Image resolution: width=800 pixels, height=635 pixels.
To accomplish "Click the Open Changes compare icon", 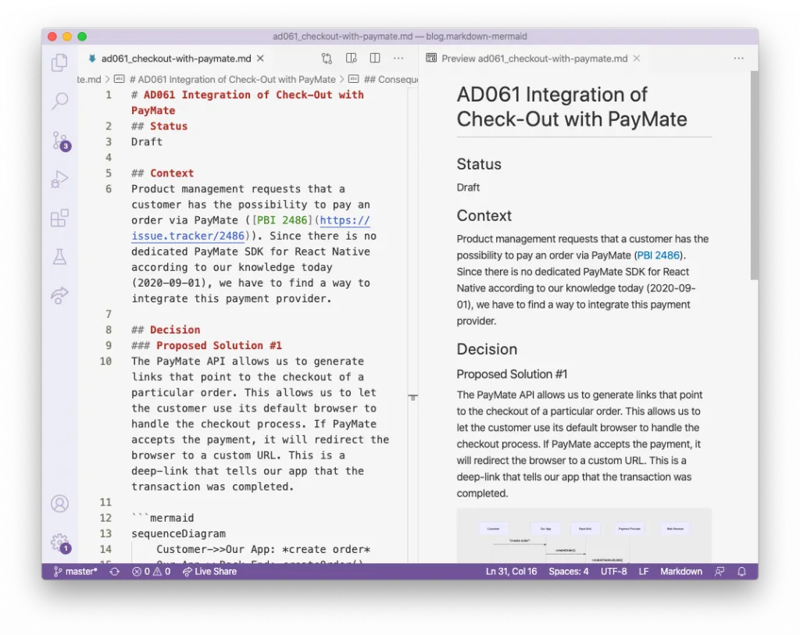I will [x=327, y=59].
